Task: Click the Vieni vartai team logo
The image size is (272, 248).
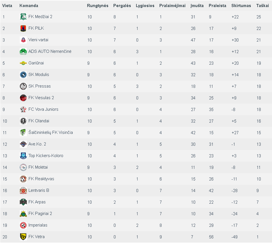Action: [x=23, y=40]
